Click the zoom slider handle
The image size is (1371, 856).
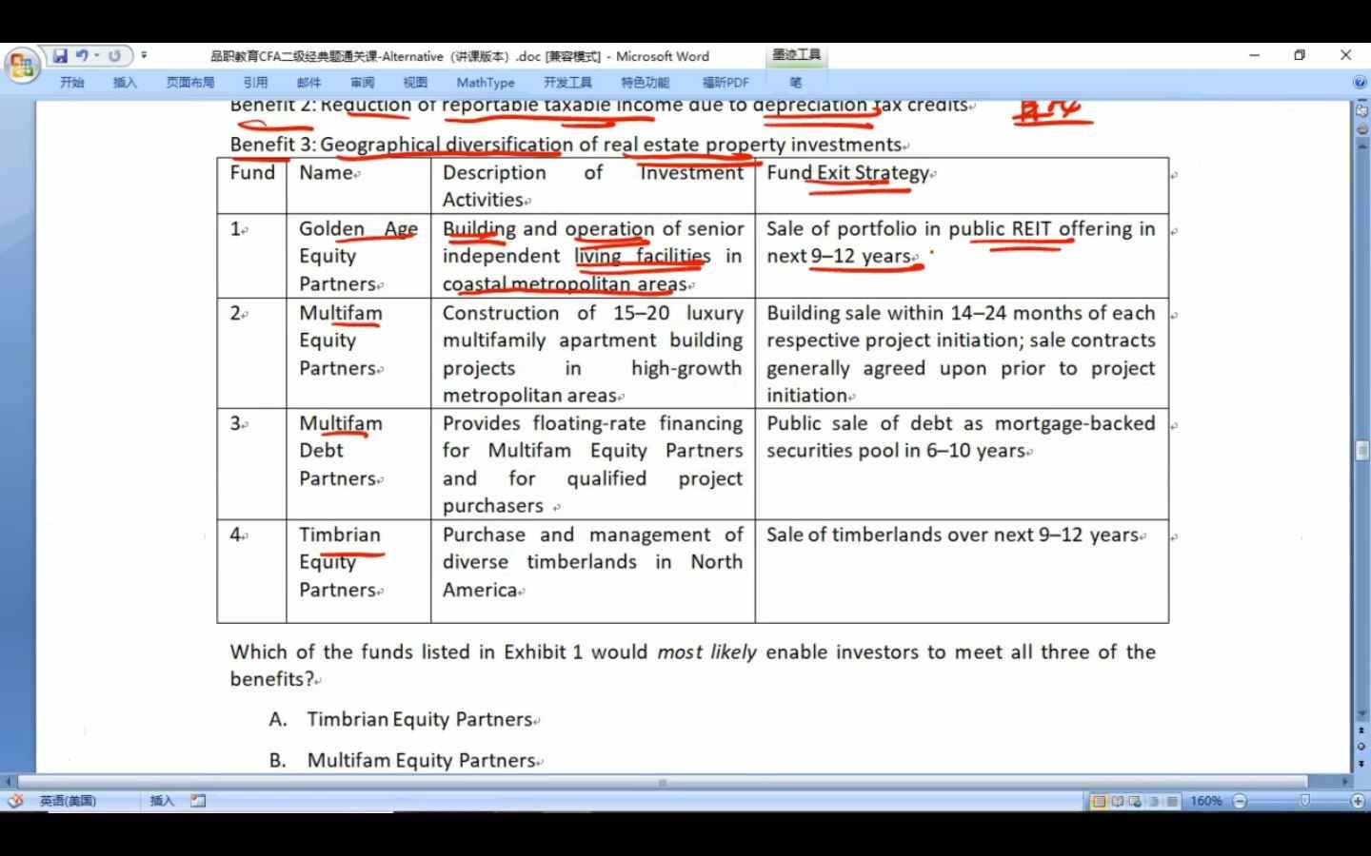tap(1305, 801)
